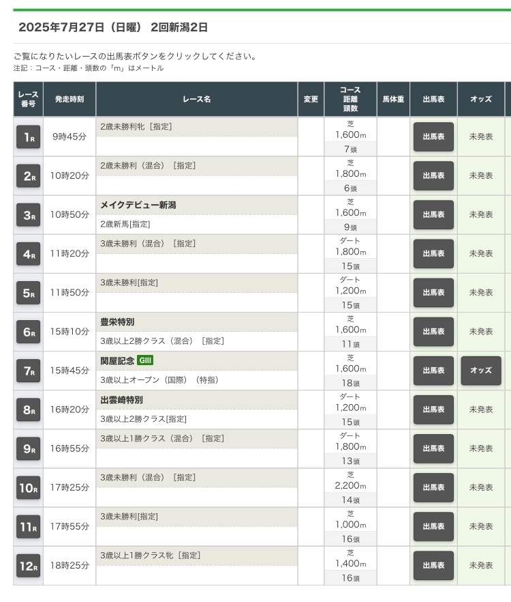Open the オッズ button for race 7
Screen dimensions: 511x602
point(481,371)
